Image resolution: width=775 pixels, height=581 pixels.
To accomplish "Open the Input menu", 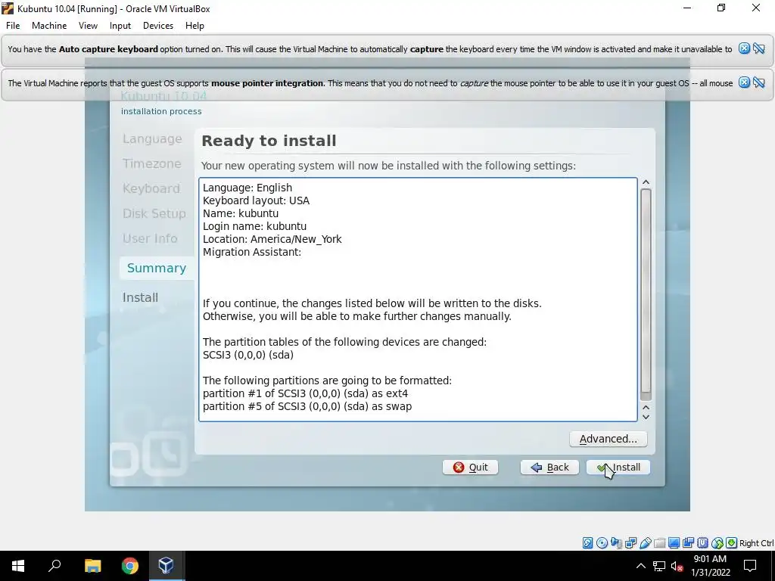I will pos(120,26).
